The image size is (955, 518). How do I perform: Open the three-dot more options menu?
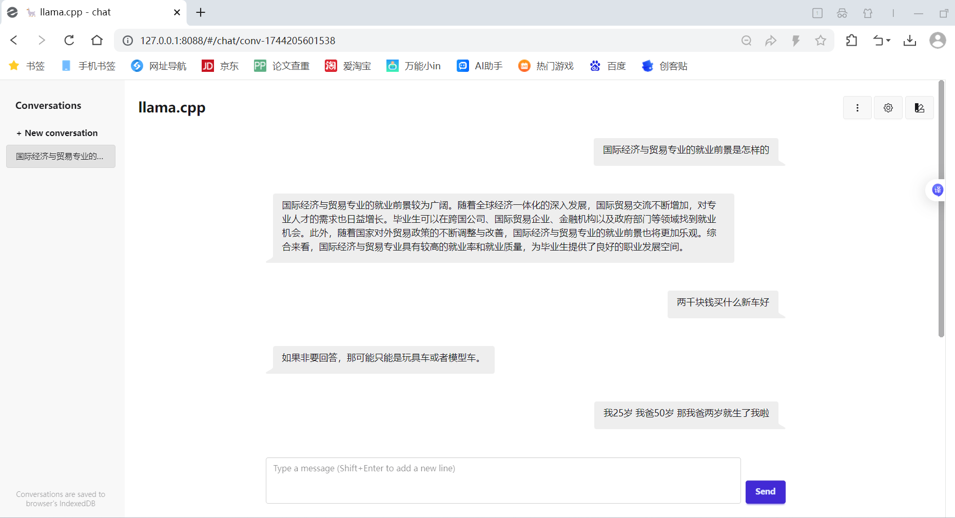point(857,108)
